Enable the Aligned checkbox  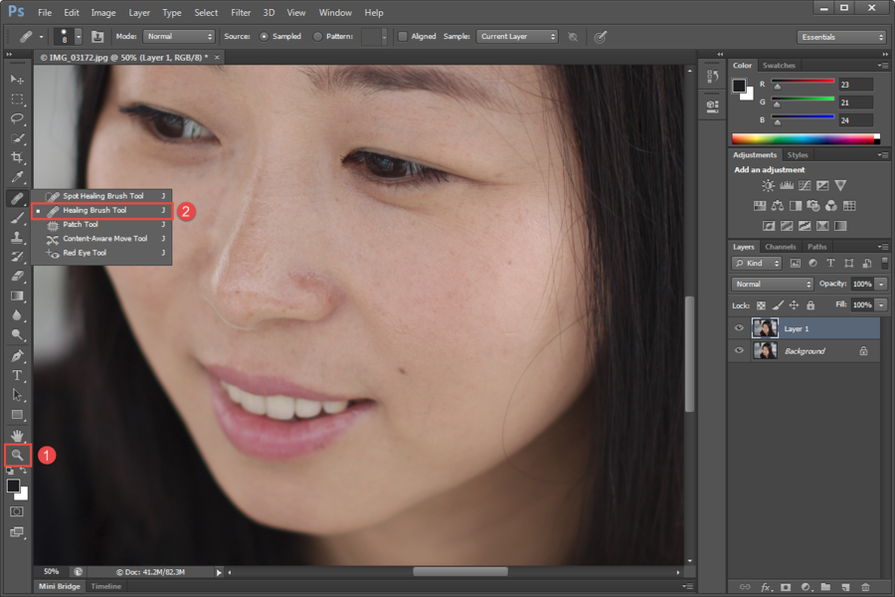[x=403, y=37]
